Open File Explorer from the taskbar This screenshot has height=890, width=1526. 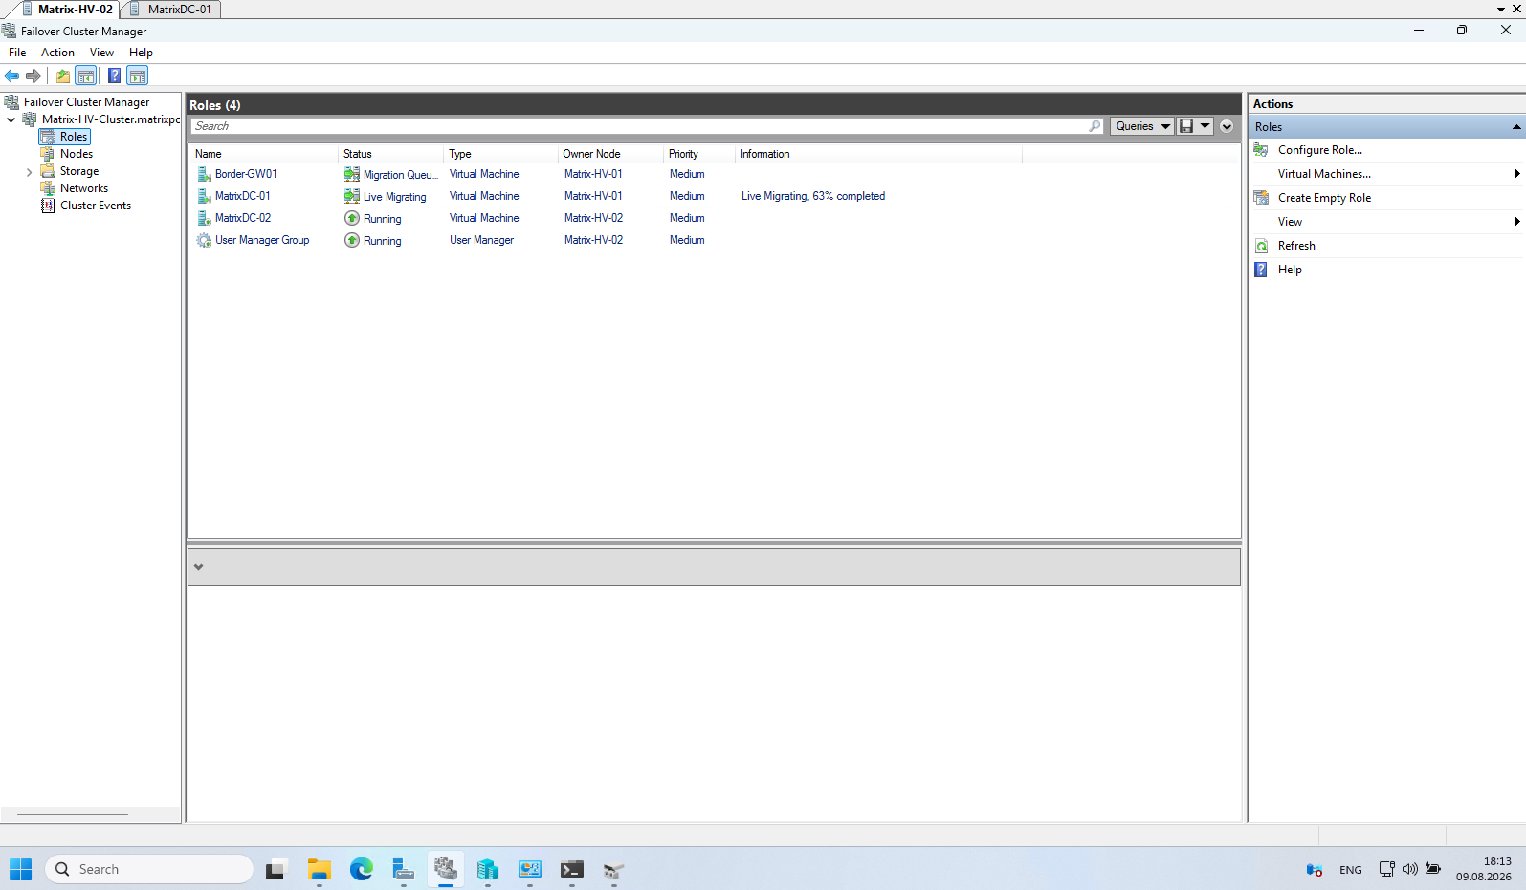pyautogui.click(x=319, y=869)
